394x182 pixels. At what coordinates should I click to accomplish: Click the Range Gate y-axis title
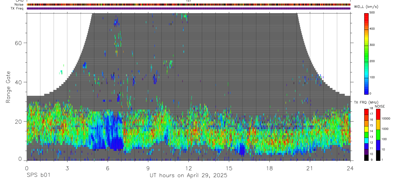tap(8, 87)
